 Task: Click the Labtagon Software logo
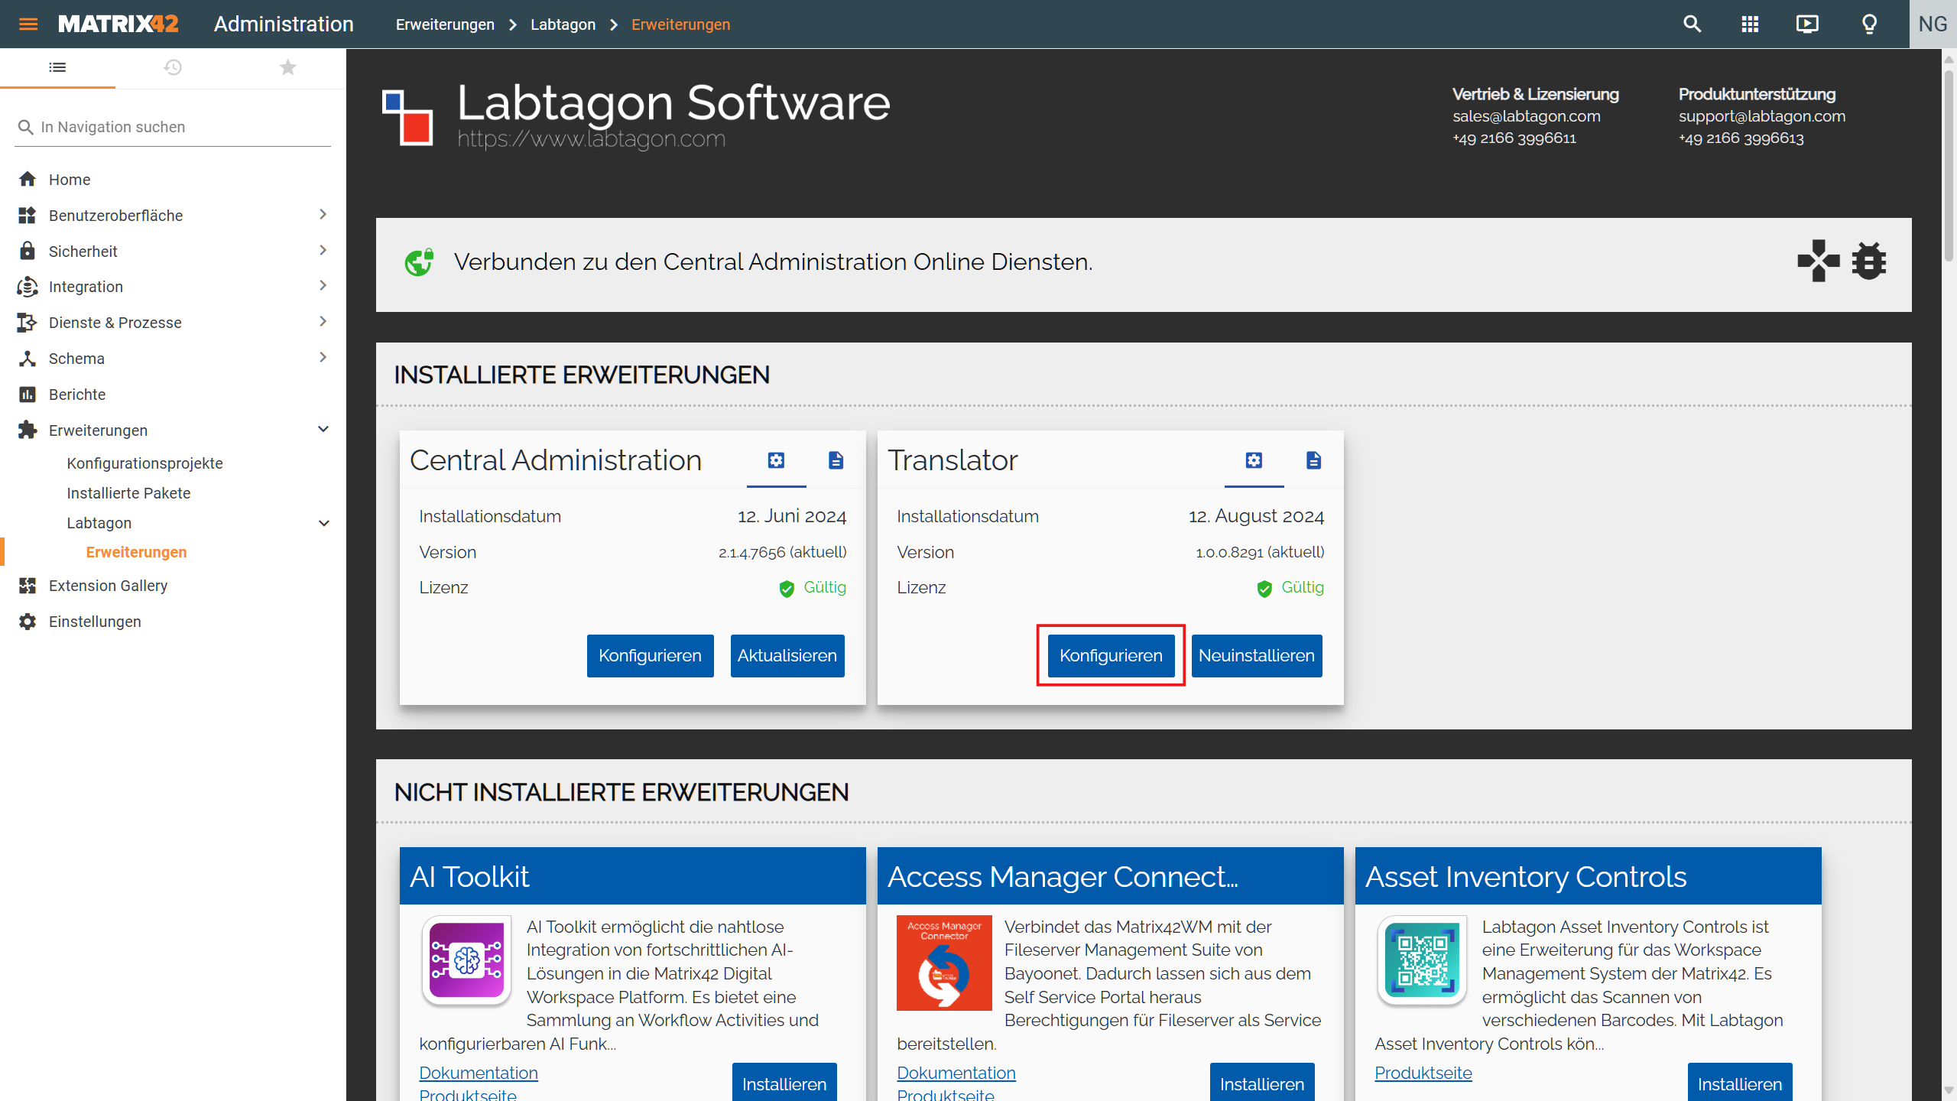(407, 117)
